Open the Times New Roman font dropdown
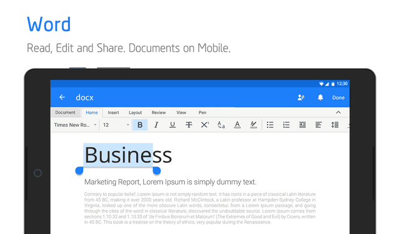The width and height of the screenshot is (400, 234). [x=75, y=125]
